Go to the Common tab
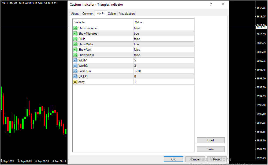 click(x=88, y=14)
